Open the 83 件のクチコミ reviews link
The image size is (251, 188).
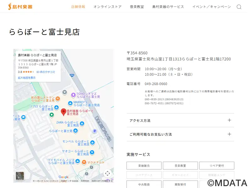[x=46, y=72]
